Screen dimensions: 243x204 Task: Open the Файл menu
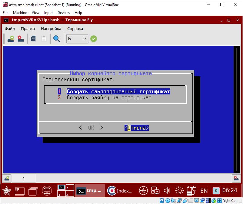click(10, 29)
